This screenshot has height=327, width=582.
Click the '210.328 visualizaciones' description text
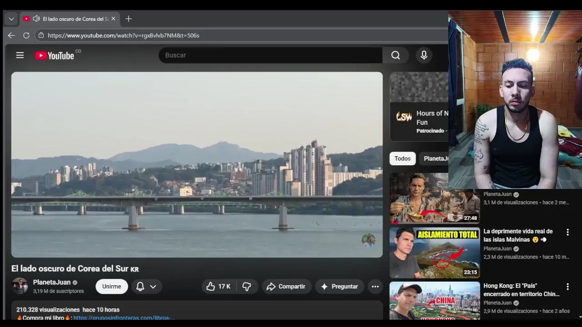[x=48, y=310]
